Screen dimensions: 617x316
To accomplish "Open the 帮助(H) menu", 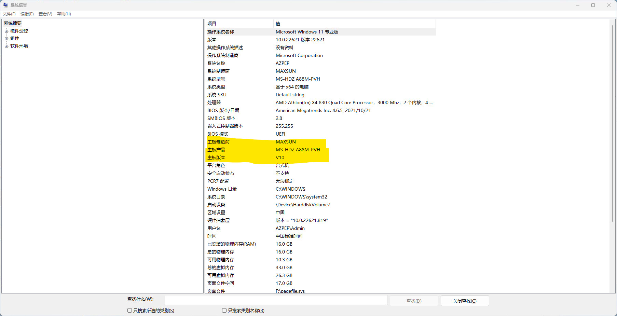I will tap(64, 14).
